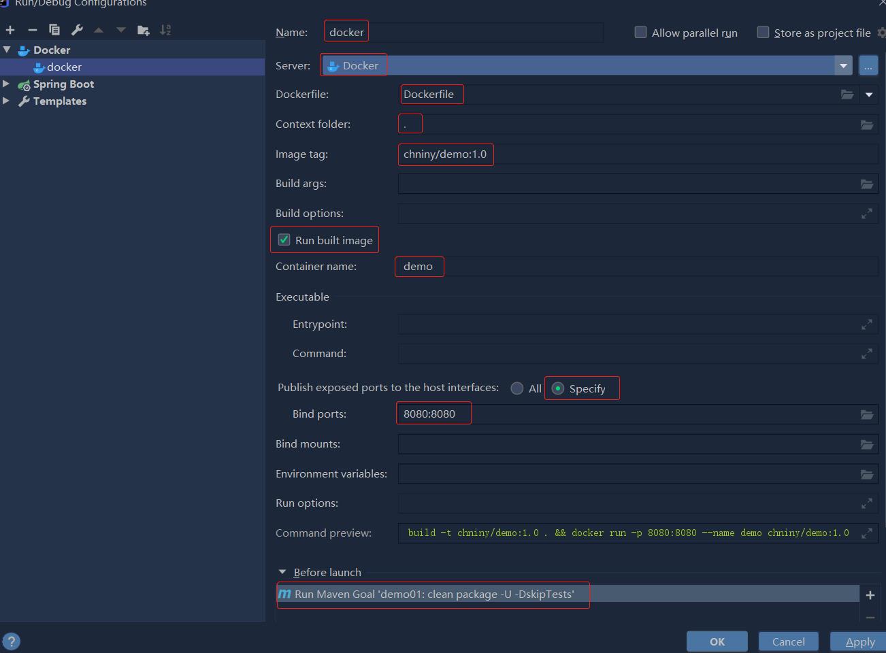The image size is (886, 653).
Task: Expand the Command preview field
Action: point(867,533)
